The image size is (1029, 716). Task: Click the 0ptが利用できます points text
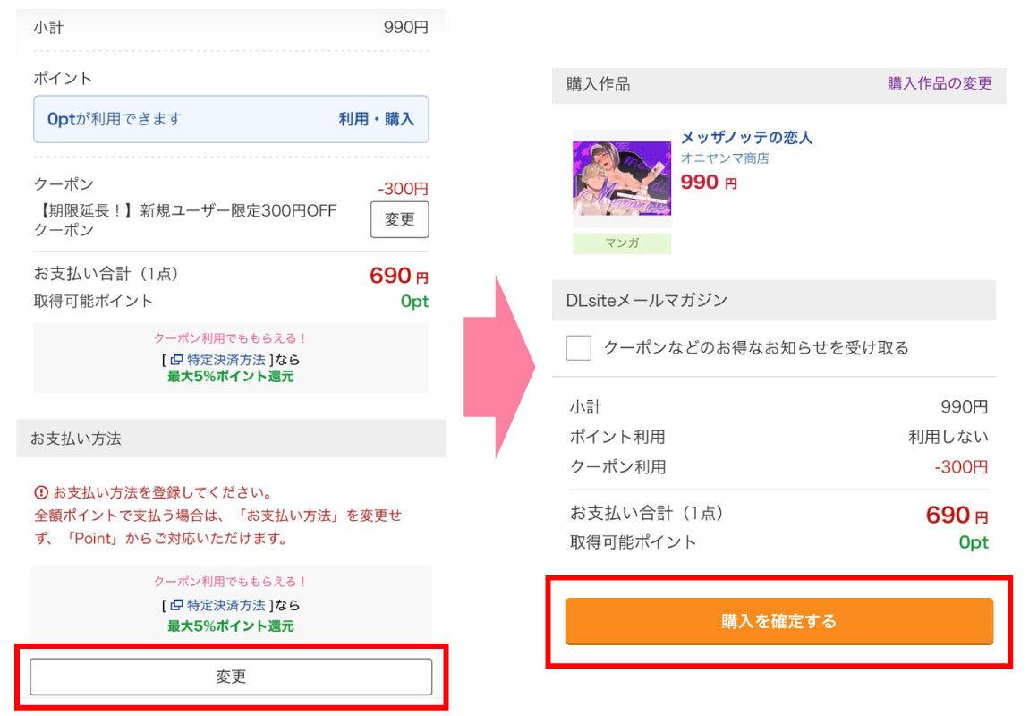point(115,119)
